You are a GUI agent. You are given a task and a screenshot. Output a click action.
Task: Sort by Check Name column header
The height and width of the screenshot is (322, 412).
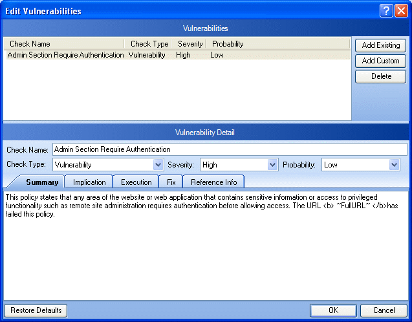point(65,44)
